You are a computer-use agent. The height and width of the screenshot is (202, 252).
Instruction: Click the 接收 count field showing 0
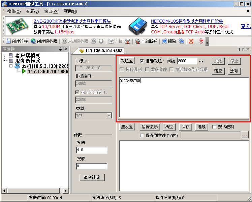(x=92, y=166)
